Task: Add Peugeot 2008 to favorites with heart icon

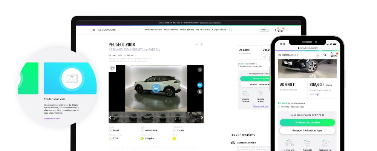Action: [x=201, y=45]
